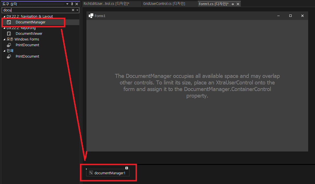Click the 모든 Windows Forms header text
Viewport: 315px width, 184px height.
point(23,39)
